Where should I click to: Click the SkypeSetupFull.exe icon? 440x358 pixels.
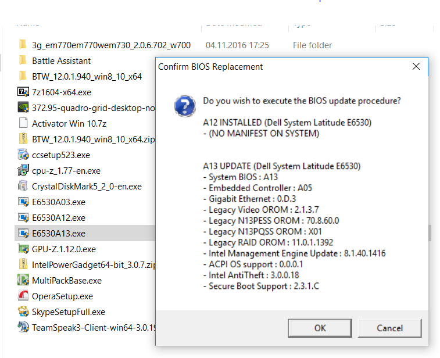tap(23, 312)
